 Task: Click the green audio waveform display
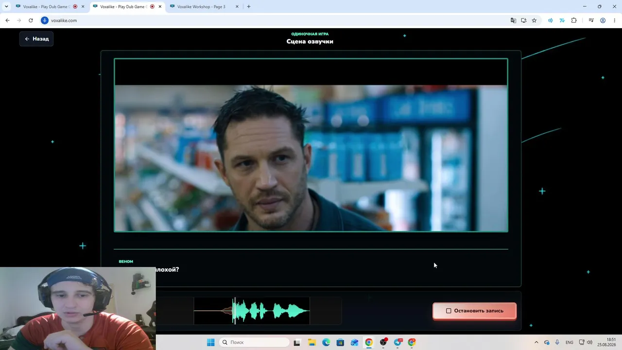click(252, 311)
